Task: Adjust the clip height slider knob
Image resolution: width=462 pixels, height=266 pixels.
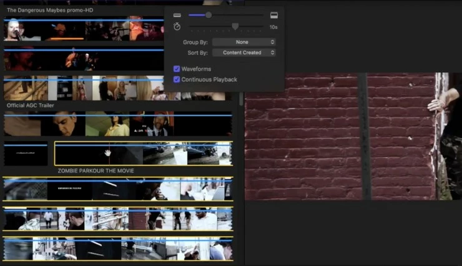Action: coord(209,15)
